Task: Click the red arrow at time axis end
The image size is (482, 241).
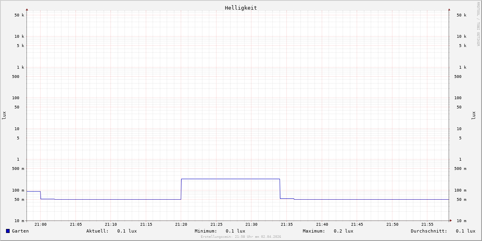Action: click(x=451, y=221)
